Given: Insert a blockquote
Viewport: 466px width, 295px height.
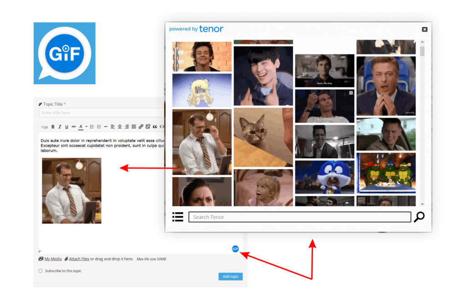Looking at the screenshot, I should pyautogui.click(x=156, y=127).
